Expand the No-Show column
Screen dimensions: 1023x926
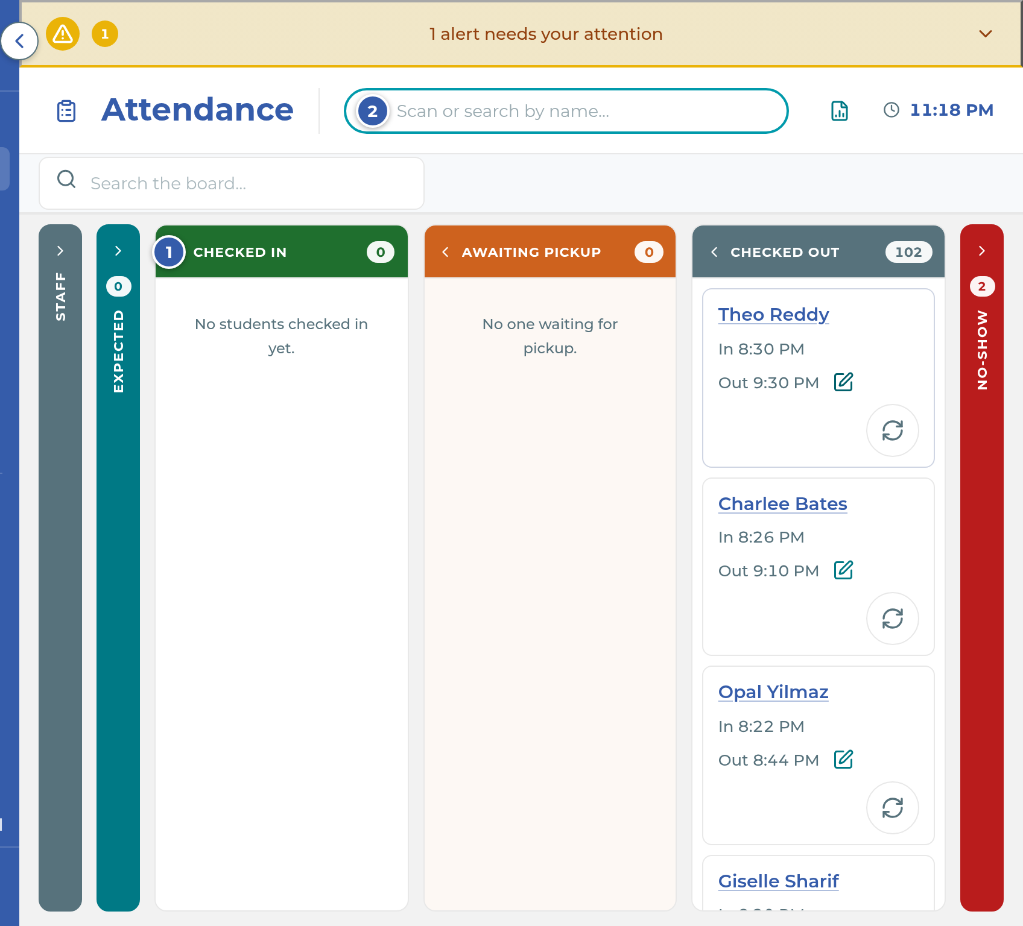coord(982,251)
